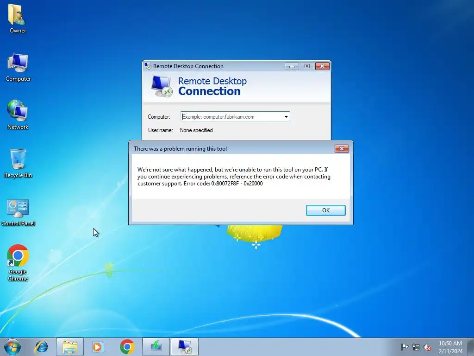Viewport: 474px width, 356px height.
Task: Open the Action Center flag tray icon
Action: pos(405,347)
